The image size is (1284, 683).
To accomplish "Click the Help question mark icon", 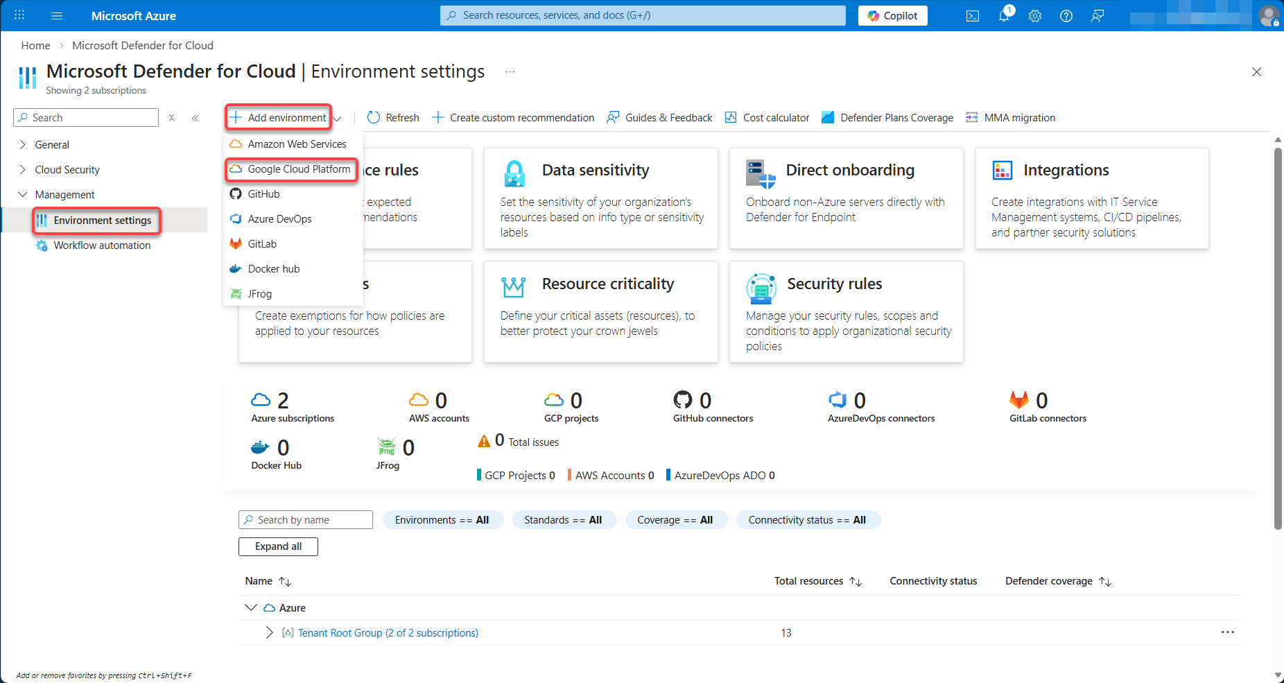I will coord(1066,16).
